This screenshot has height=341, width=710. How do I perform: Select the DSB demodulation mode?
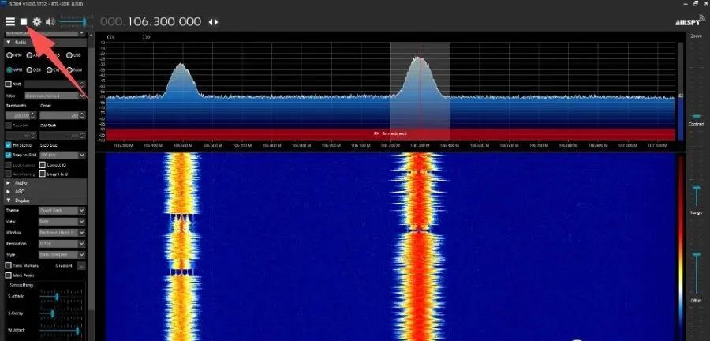pyautogui.click(x=33, y=70)
